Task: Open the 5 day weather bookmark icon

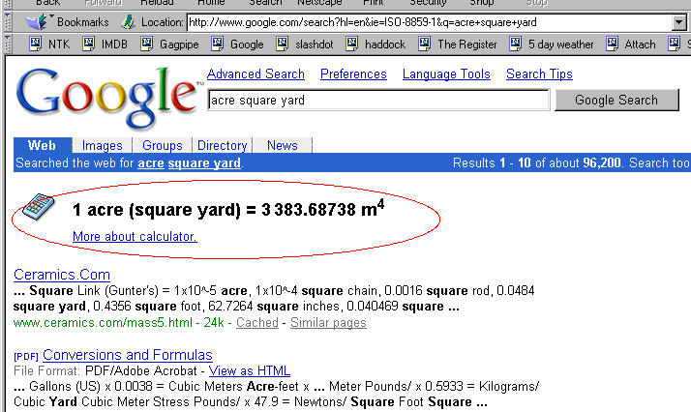Action: [x=516, y=44]
